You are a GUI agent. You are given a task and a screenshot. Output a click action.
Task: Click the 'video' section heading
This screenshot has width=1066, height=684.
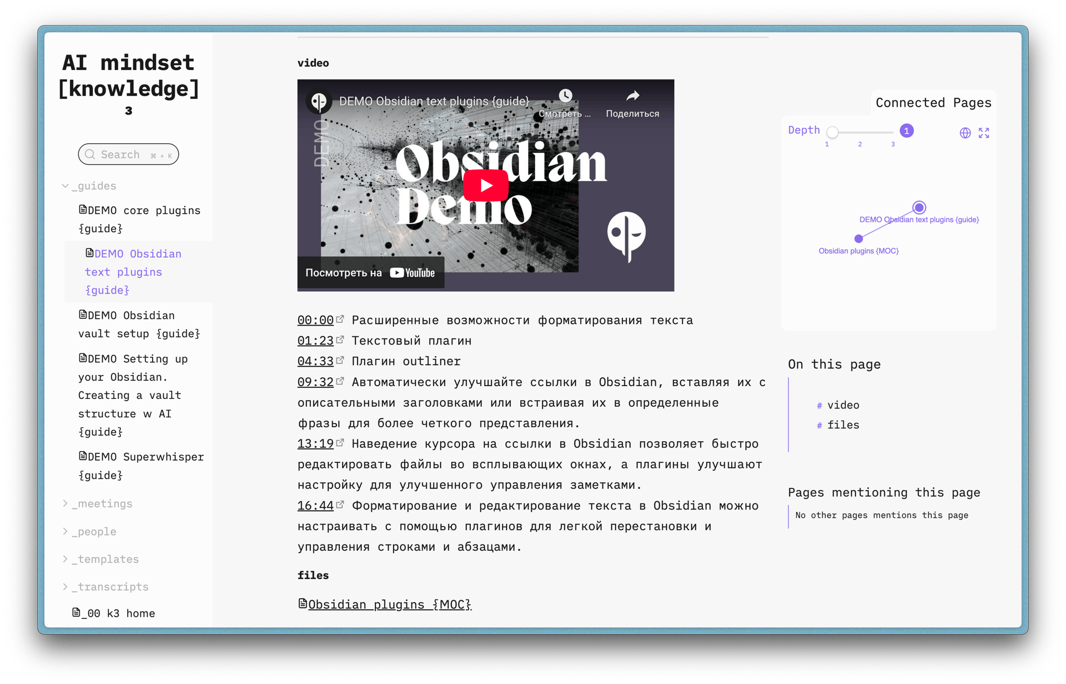313,63
